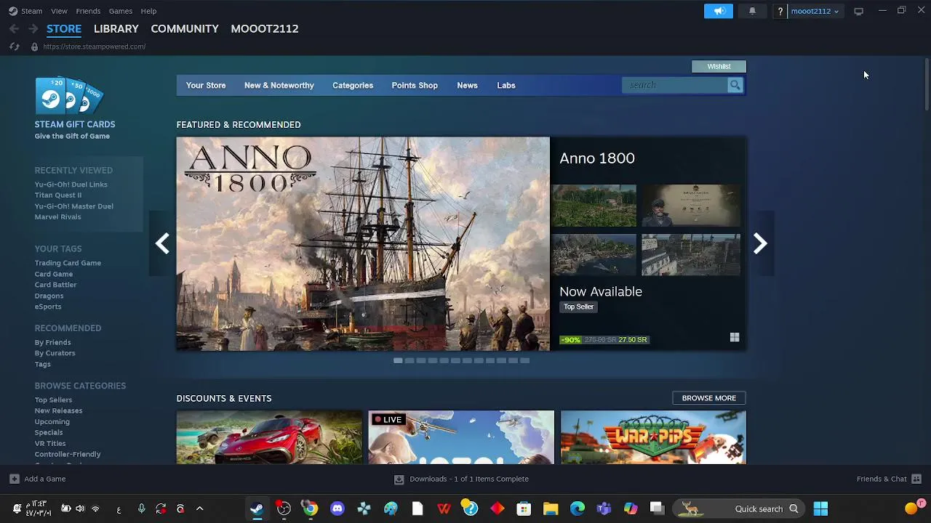Show previous featured game arrow
This screenshot has width=931, height=523.
tap(162, 243)
